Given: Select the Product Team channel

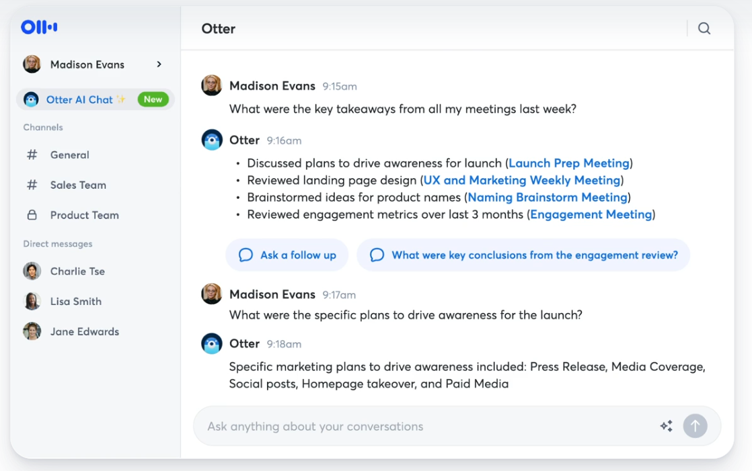Looking at the screenshot, I should [84, 215].
